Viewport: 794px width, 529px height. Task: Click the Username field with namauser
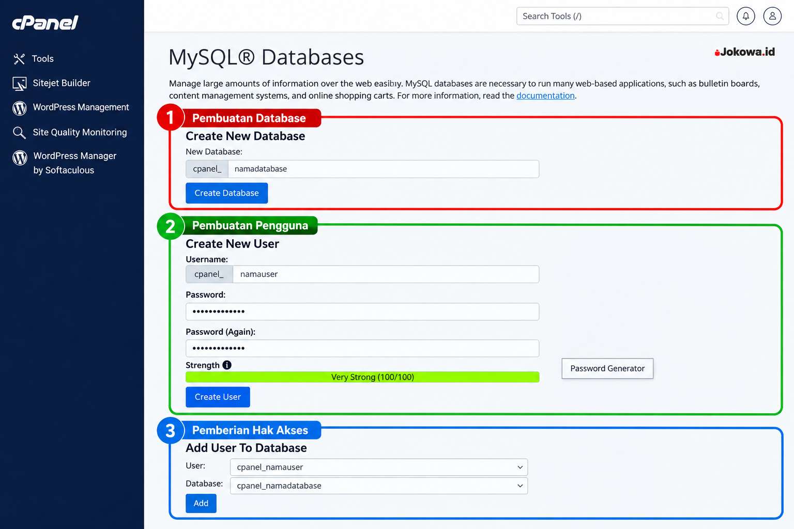pyautogui.click(x=386, y=274)
